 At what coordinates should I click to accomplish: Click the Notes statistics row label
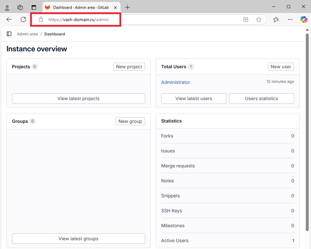point(168,181)
